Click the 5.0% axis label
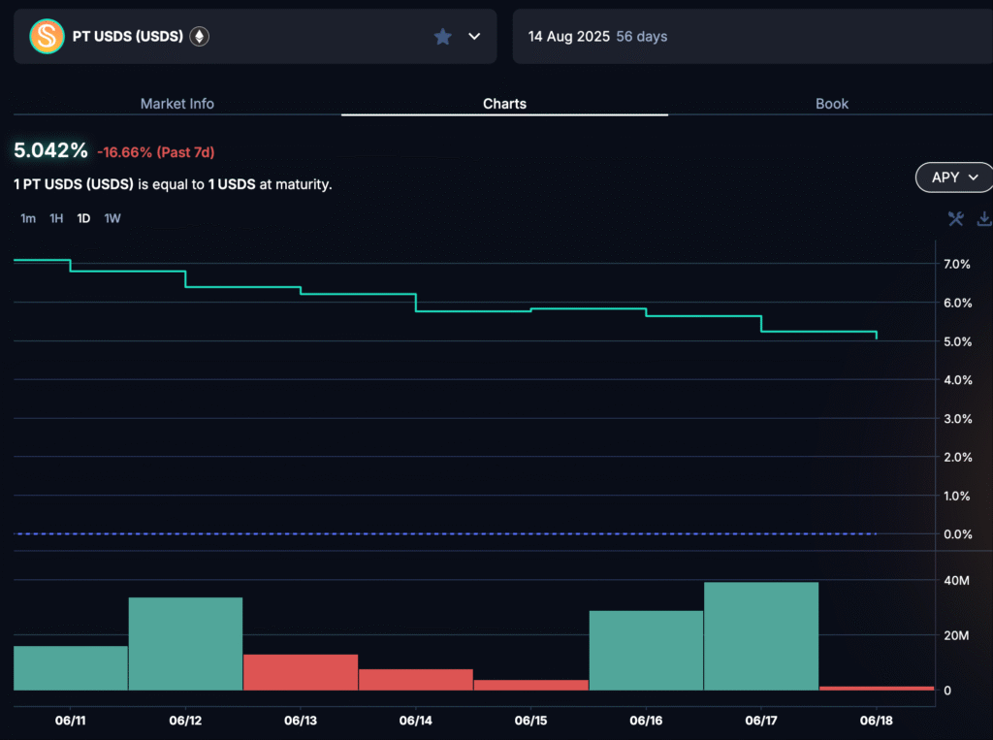The image size is (993, 740). [957, 341]
